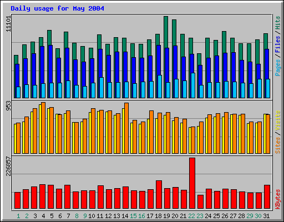Click day 28 on the x-axis
284x222 pixels.
[241, 216]
